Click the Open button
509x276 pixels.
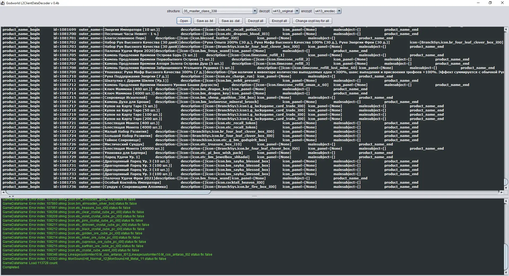[184, 21]
